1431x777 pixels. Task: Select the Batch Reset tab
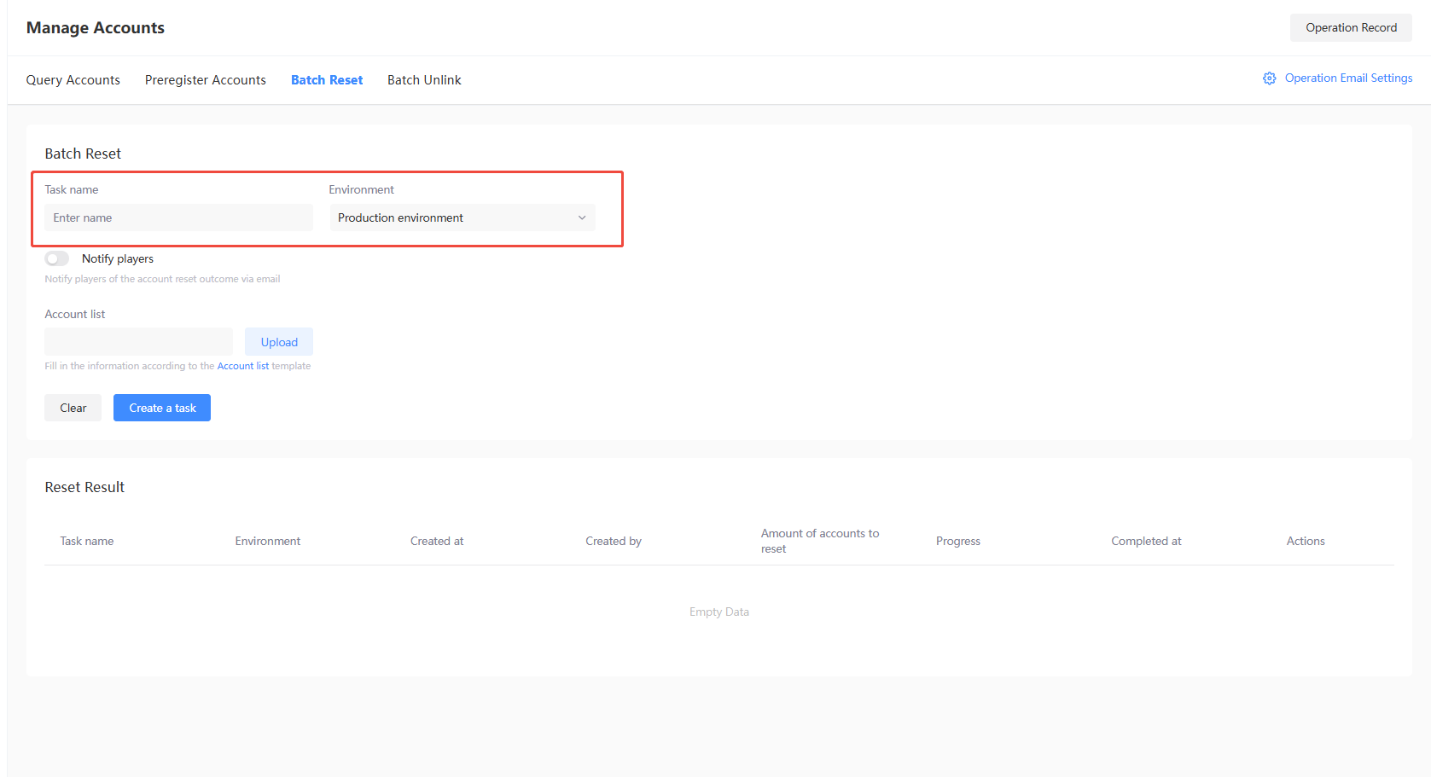tap(327, 80)
